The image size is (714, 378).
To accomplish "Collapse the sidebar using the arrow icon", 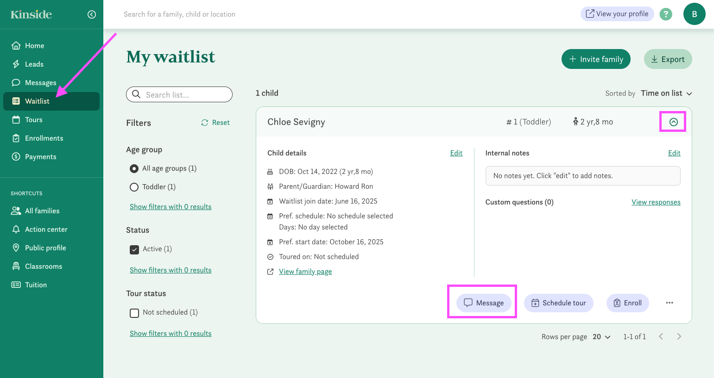I will pos(92,14).
